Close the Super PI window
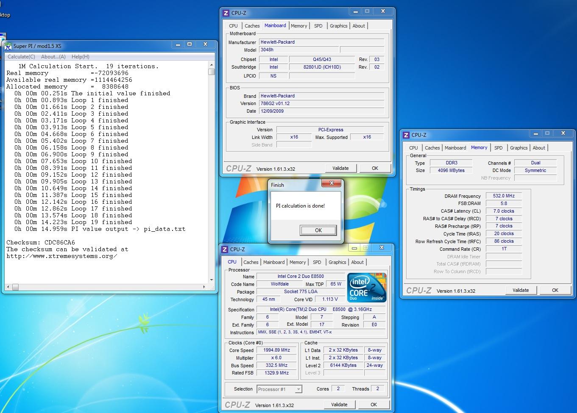This screenshot has width=577, height=413. click(x=205, y=44)
